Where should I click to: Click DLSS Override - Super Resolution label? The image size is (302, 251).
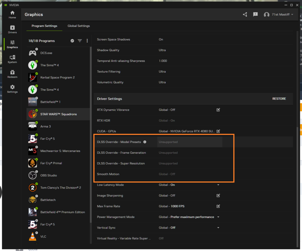pyautogui.click(x=121, y=163)
